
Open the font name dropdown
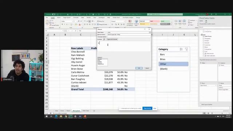tap(72, 21)
